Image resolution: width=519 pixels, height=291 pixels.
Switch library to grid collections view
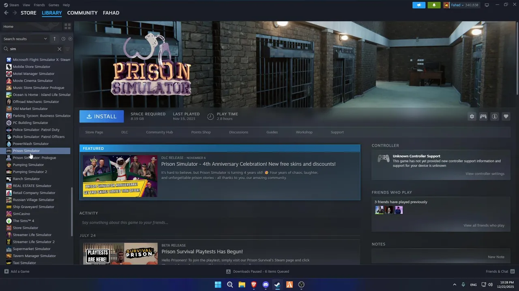pyautogui.click(x=67, y=26)
